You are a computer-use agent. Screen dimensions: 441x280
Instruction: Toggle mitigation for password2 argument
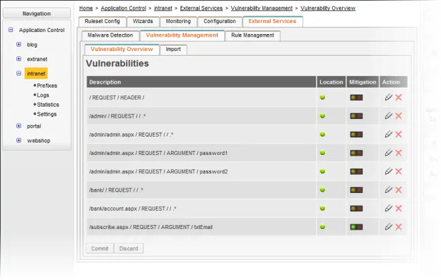coord(356,172)
